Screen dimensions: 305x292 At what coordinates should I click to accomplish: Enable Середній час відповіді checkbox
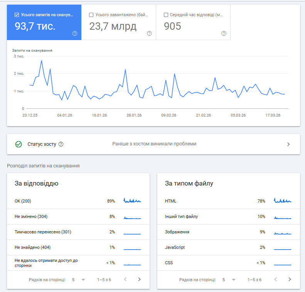[166, 15]
